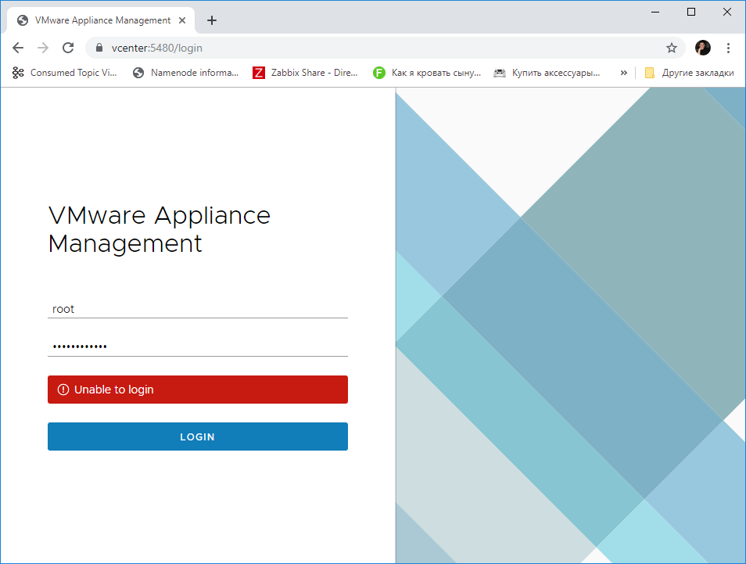Click the password field
Viewport: 746px width, 564px height.
click(x=197, y=347)
